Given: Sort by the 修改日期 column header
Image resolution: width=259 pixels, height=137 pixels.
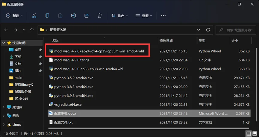Looking at the screenshot, I should [x=166, y=41].
